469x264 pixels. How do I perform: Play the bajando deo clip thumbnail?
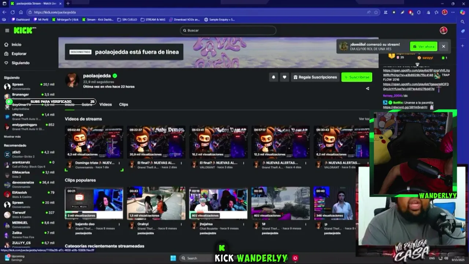94,203
